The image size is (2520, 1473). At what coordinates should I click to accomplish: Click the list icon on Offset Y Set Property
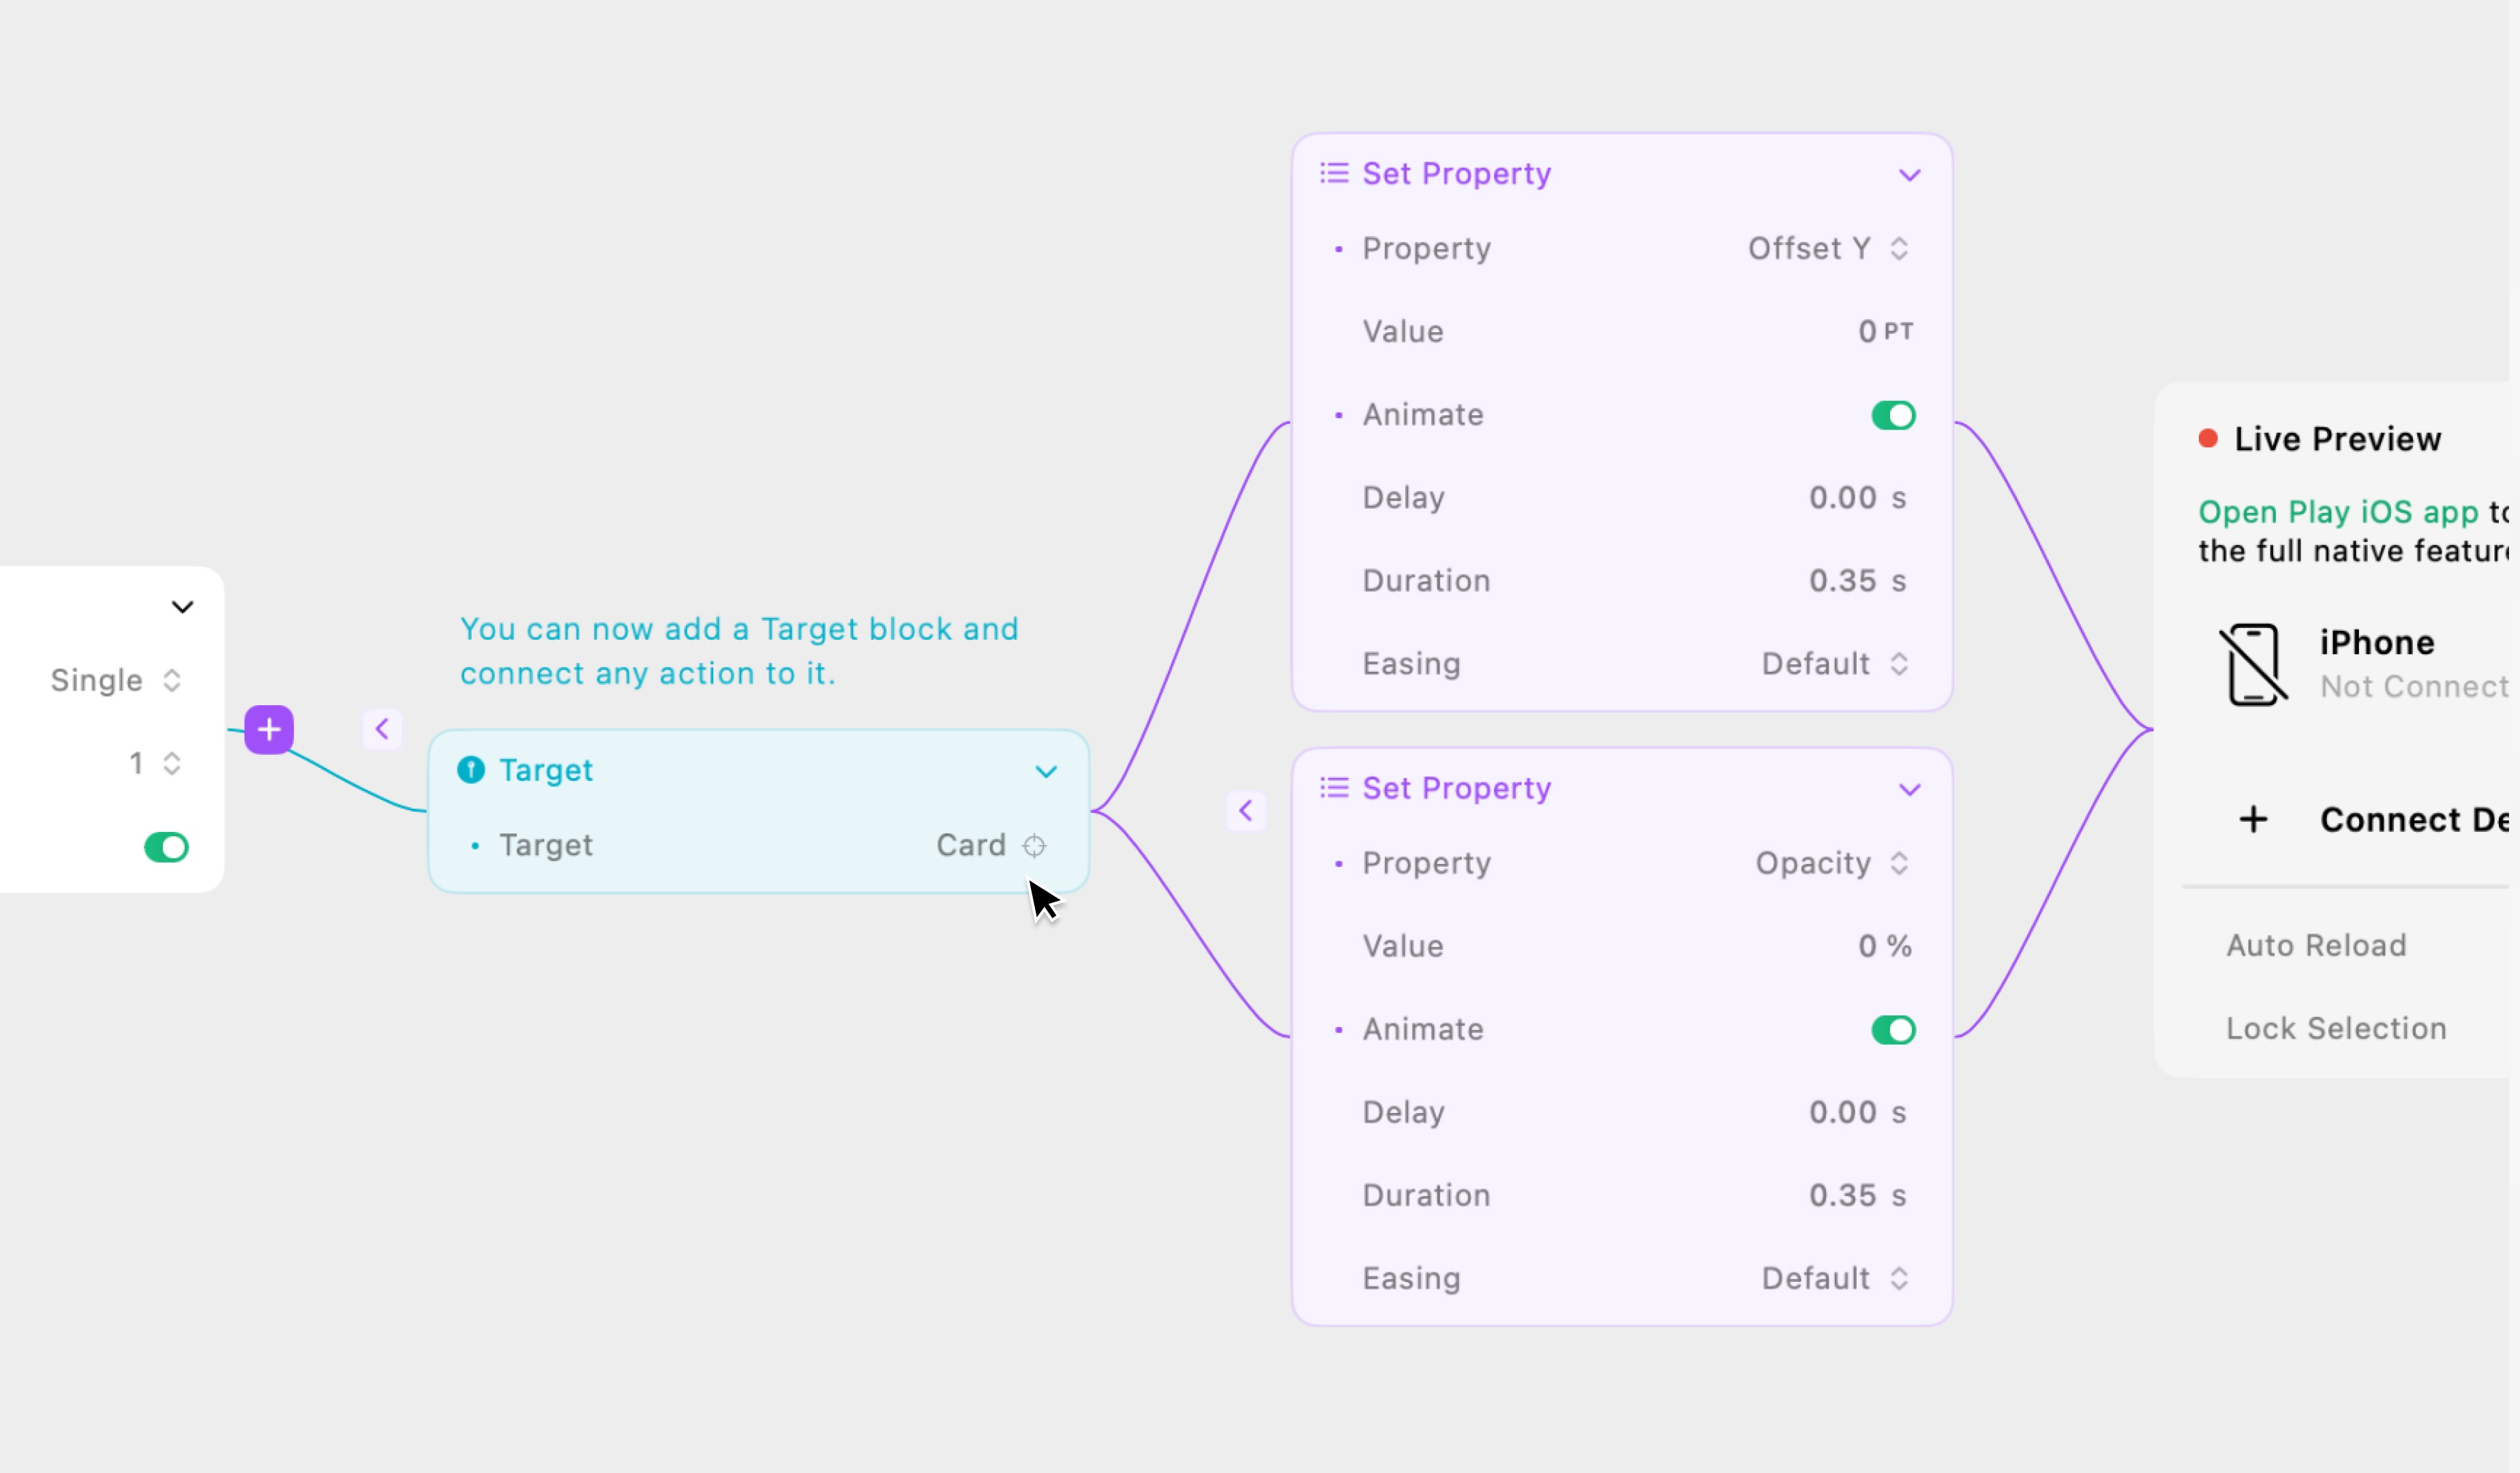tap(1334, 173)
